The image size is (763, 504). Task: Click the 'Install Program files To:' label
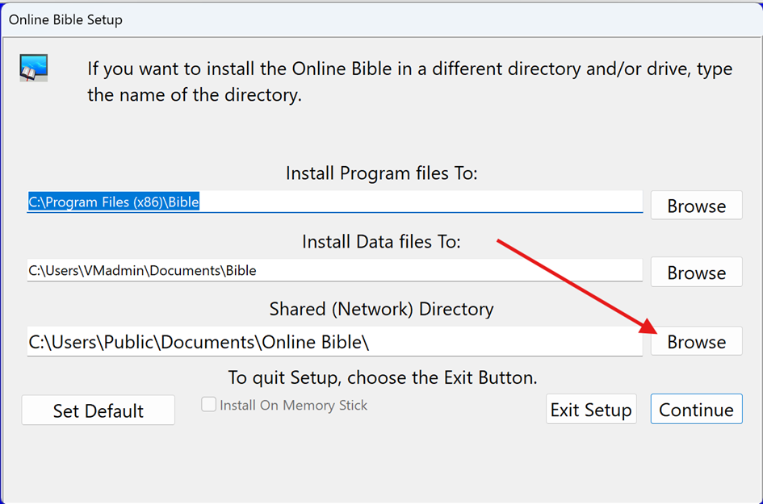pos(381,173)
